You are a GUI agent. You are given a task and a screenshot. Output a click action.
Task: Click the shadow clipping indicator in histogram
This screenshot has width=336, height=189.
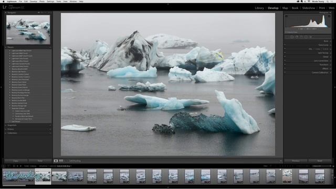[x=287, y=16]
